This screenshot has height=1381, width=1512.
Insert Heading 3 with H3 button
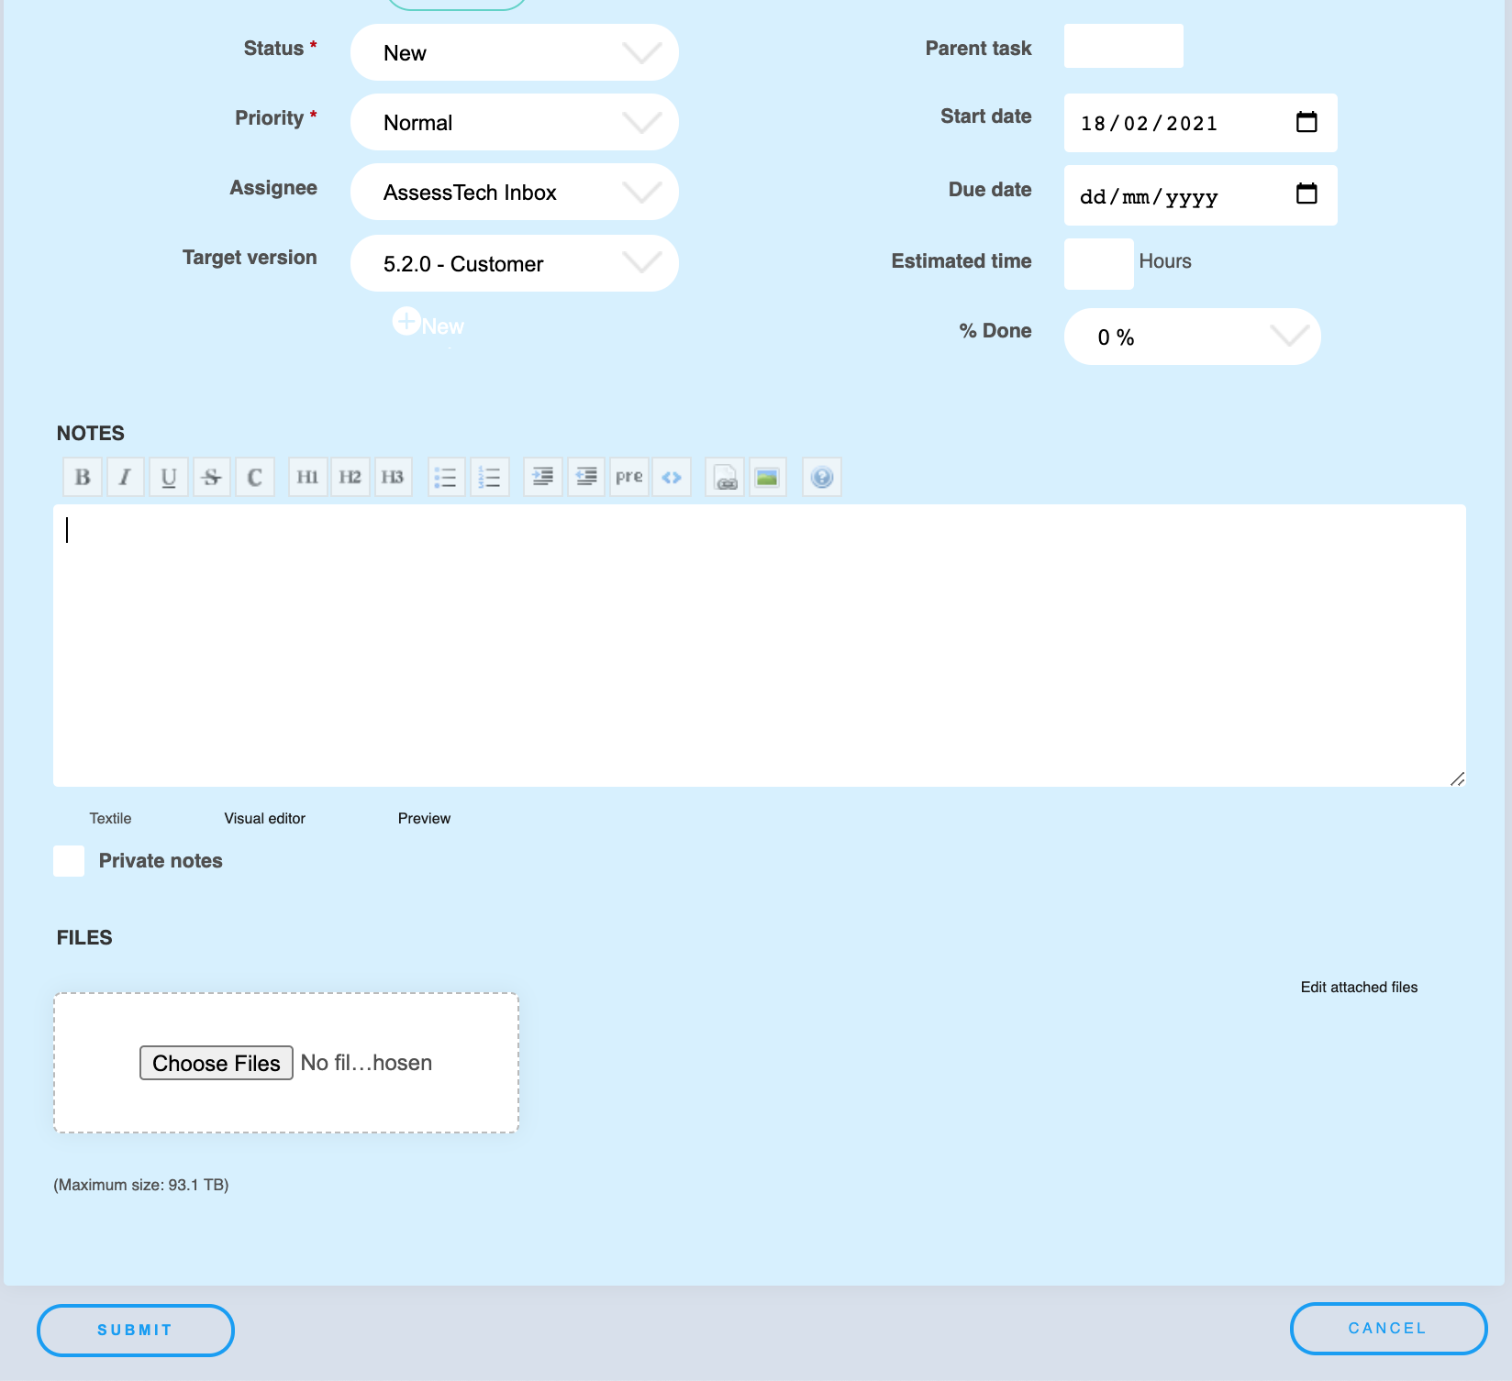[393, 477]
